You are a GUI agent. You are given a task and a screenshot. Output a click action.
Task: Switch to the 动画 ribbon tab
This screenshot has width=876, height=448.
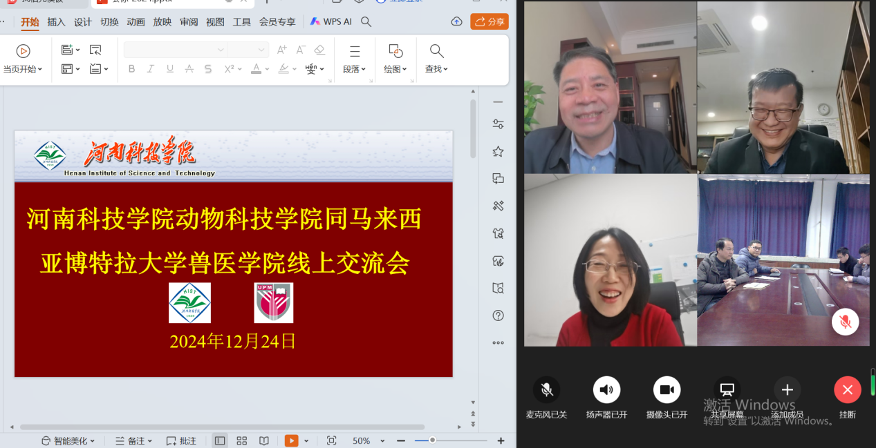coord(136,21)
